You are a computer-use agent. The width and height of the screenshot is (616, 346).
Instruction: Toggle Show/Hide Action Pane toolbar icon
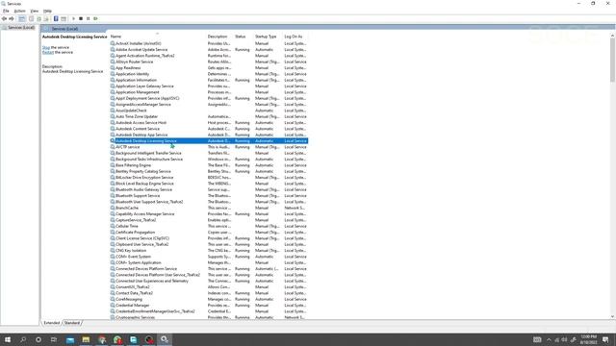point(64,19)
